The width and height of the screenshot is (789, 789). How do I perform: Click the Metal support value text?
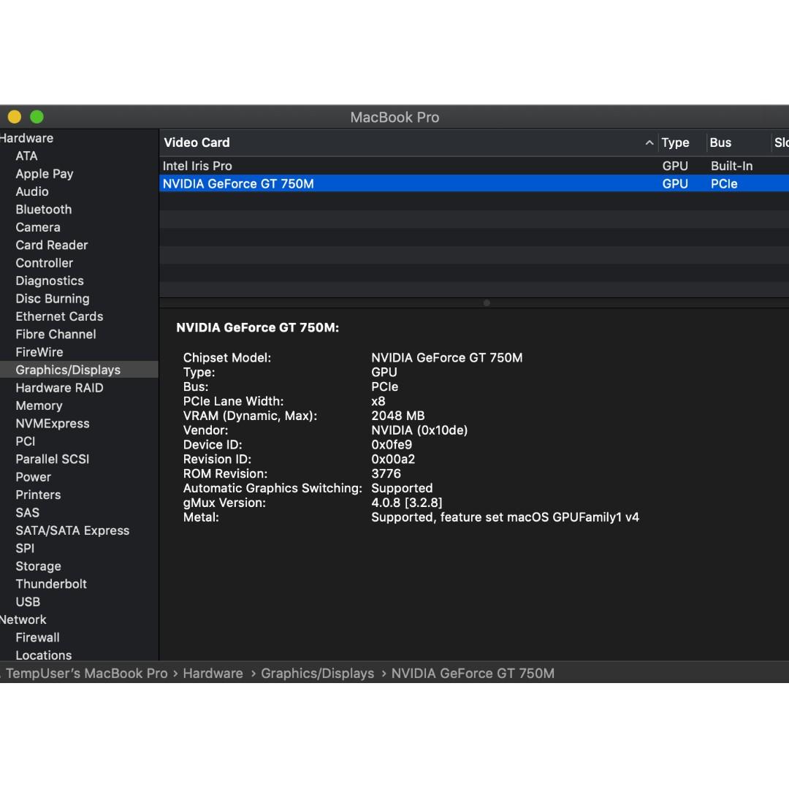click(x=506, y=517)
